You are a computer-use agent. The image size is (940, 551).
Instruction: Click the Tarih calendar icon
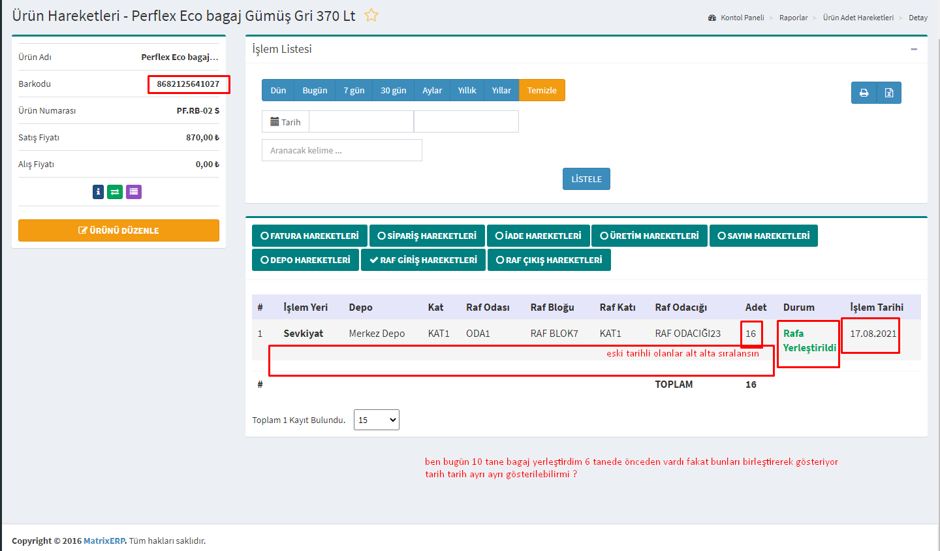275,122
